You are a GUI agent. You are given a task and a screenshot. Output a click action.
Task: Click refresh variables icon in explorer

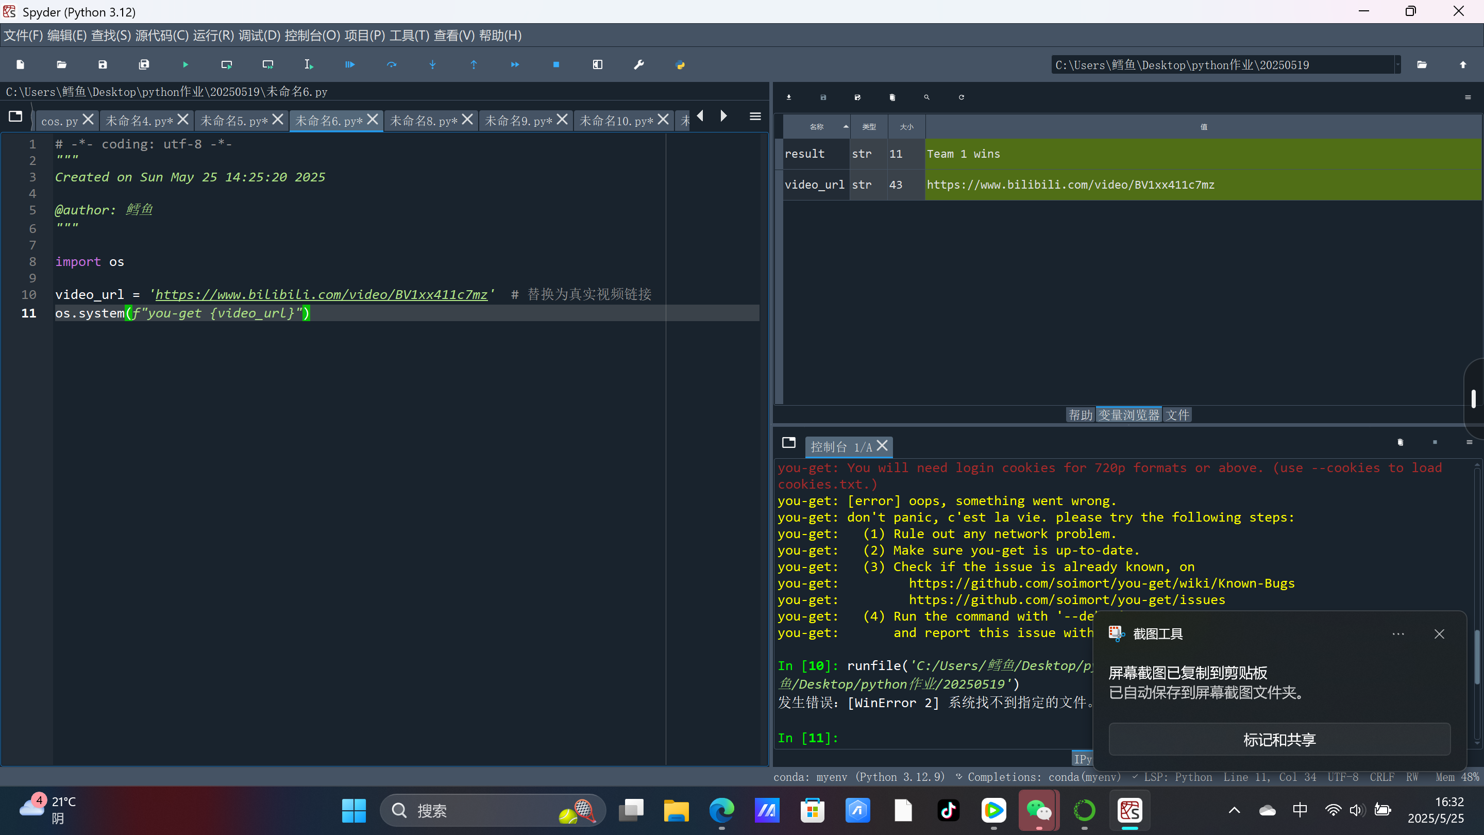(x=961, y=97)
